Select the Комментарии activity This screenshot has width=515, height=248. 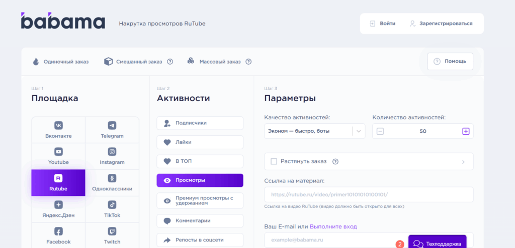click(200, 221)
